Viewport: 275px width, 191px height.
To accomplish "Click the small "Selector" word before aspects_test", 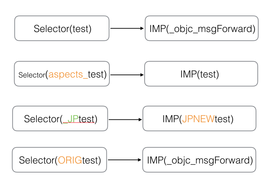I will click(32, 75).
